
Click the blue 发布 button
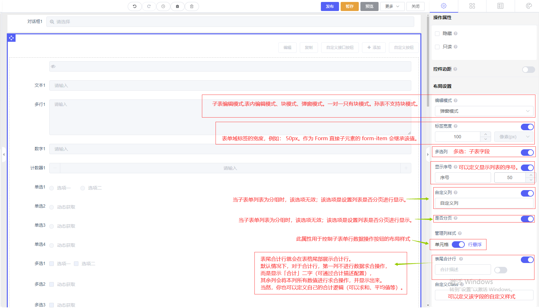click(x=330, y=6)
